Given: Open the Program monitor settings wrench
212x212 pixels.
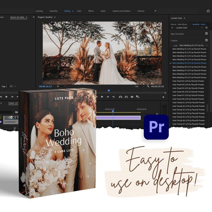Looking at the screenshot, I should pyautogui.click(x=148, y=86).
